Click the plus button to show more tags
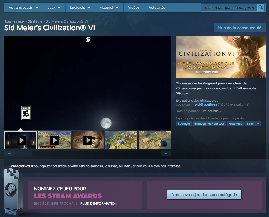 point(258,124)
